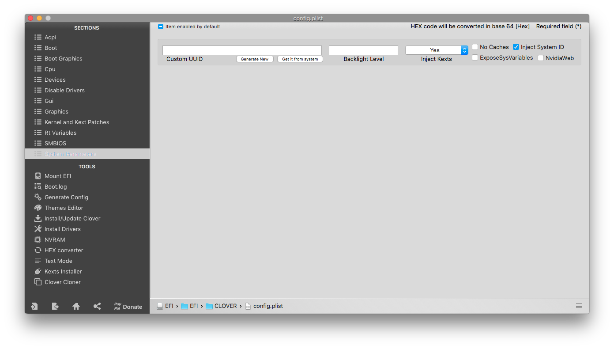Click the Kexts Installer plug icon

click(38, 271)
